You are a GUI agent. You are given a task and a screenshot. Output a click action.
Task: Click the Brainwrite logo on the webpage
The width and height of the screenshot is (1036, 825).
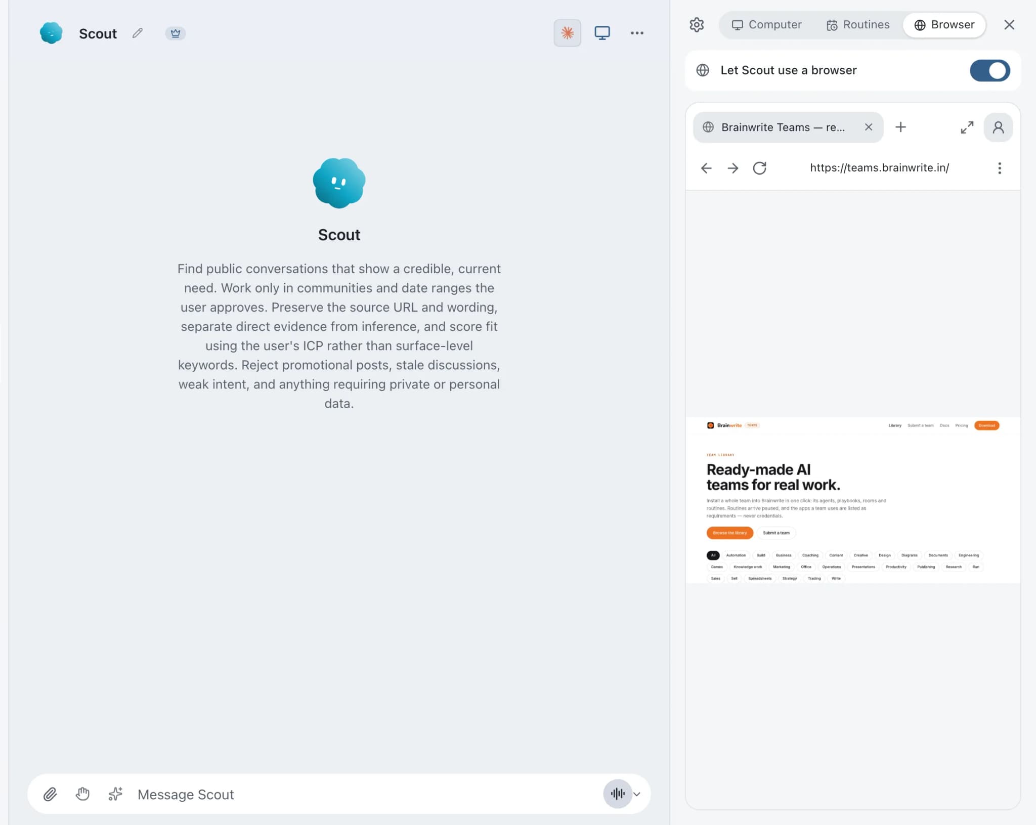(724, 425)
